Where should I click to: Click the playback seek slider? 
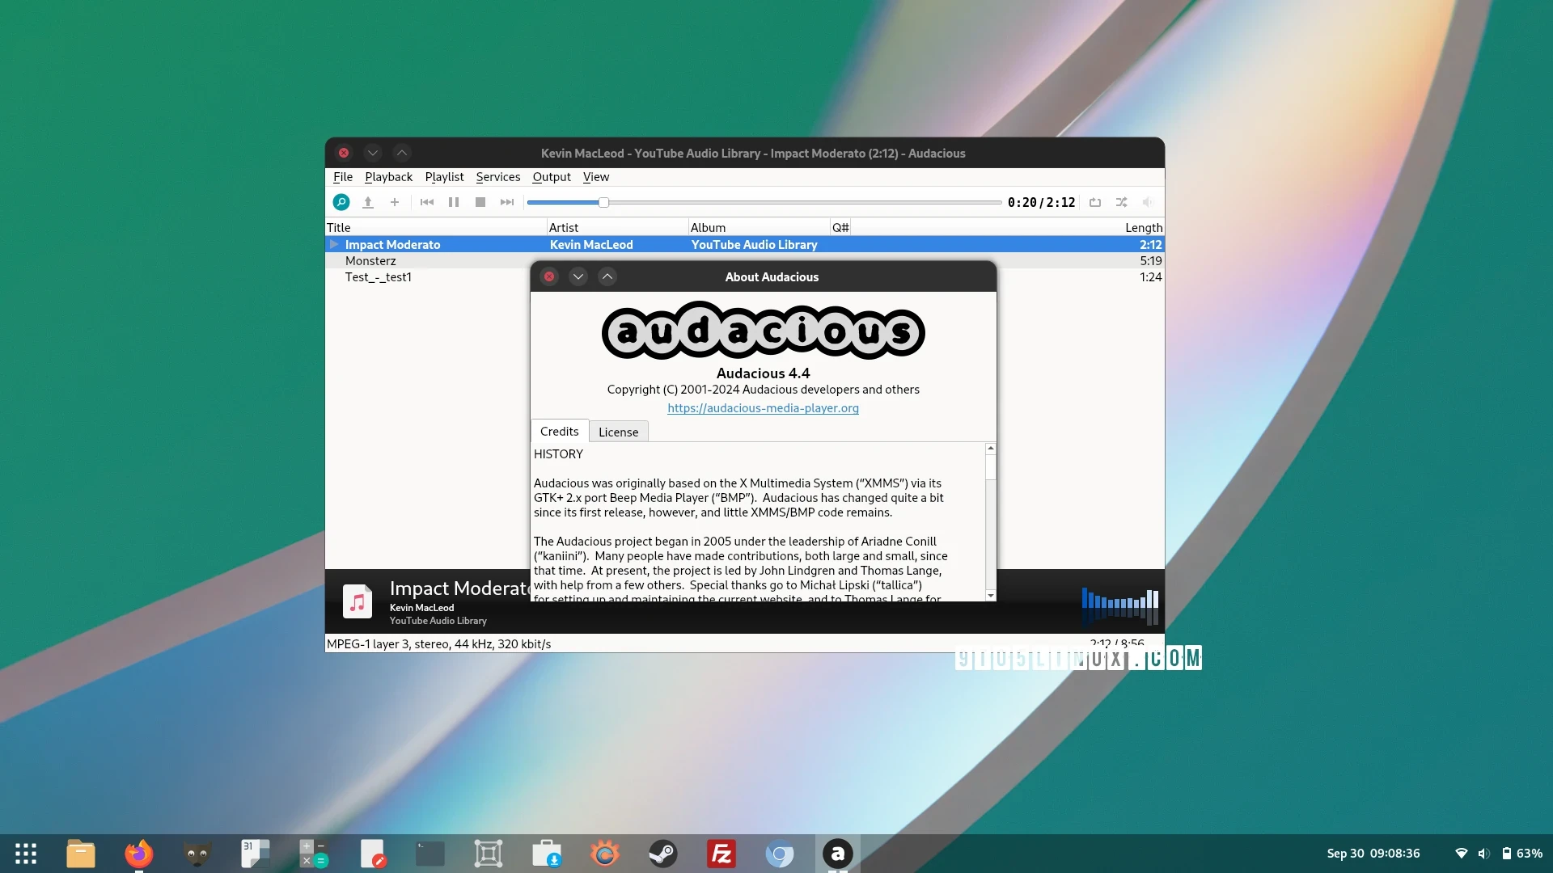(764, 202)
